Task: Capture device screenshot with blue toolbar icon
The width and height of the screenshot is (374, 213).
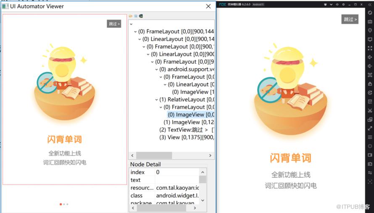Action: pyautogui.click(x=136, y=16)
